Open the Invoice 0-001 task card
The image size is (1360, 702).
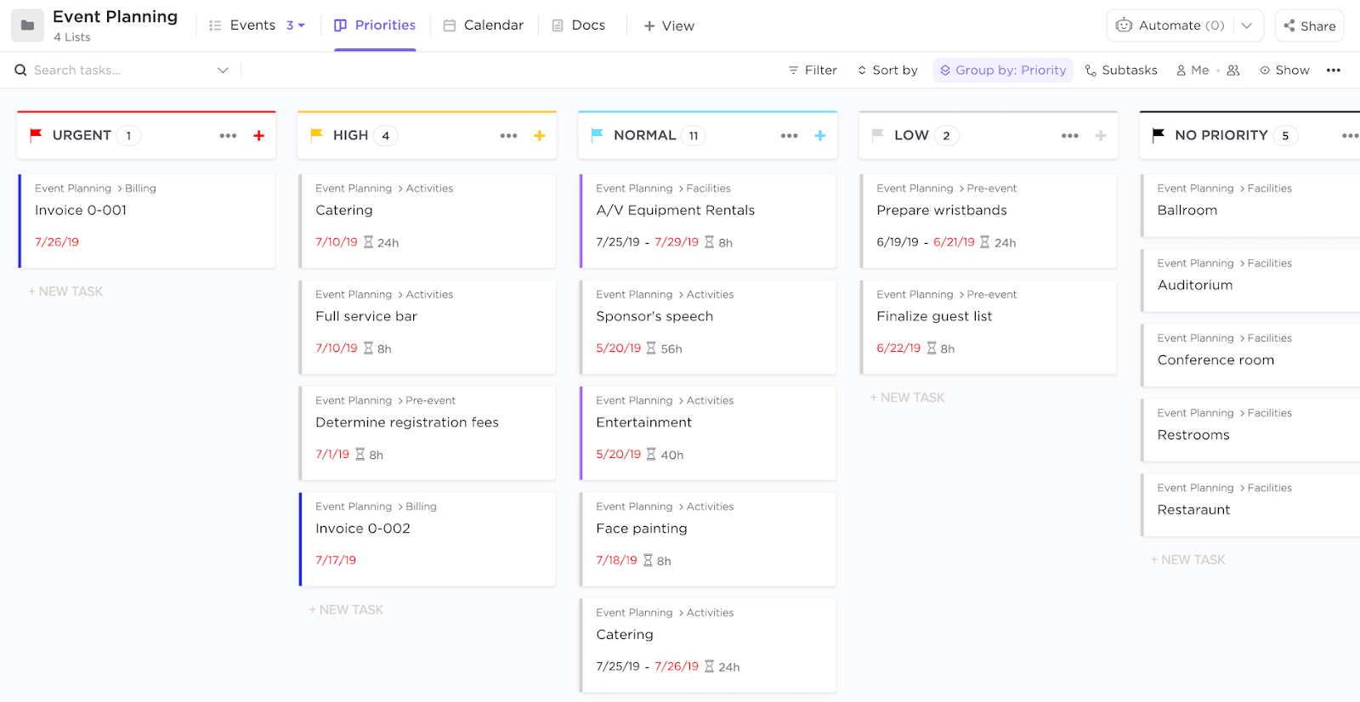pyautogui.click(x=146, y=221)
